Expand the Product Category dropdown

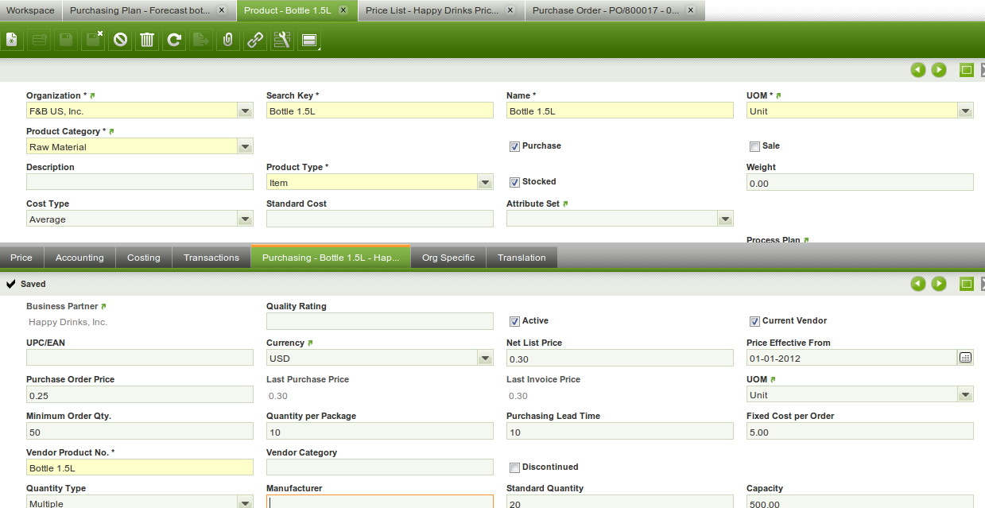(x=246, y=147)
